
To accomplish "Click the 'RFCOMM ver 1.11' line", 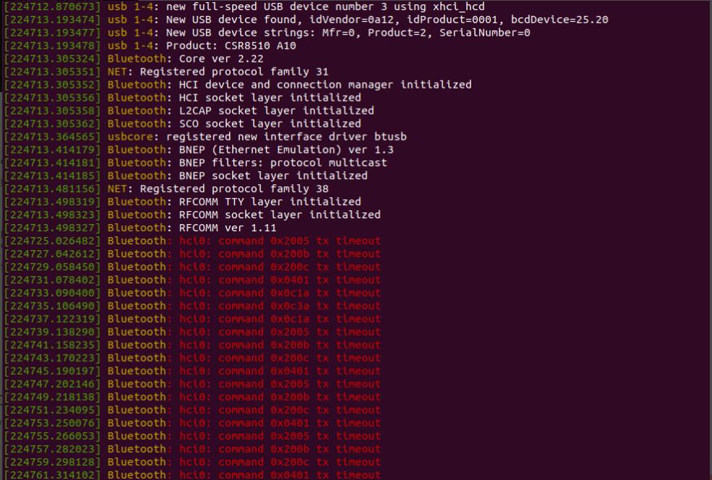I will (228, 228).
